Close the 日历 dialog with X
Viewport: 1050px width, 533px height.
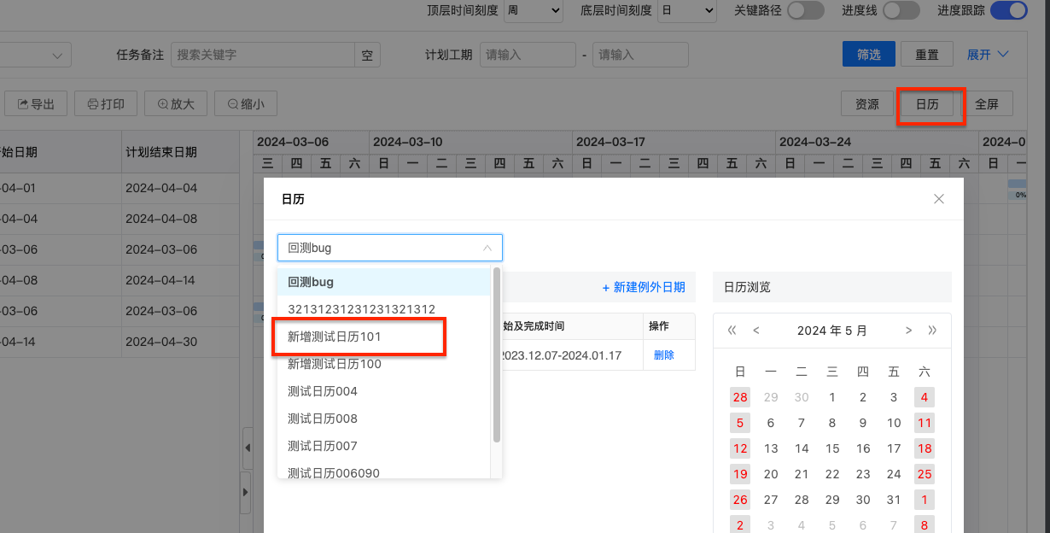[x=939, y=199]
